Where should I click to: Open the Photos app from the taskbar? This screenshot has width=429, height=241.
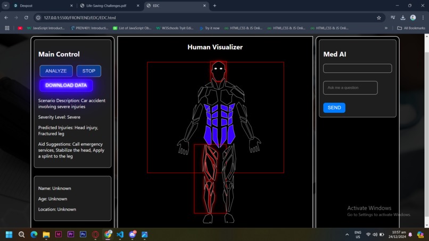click(145, 235)
